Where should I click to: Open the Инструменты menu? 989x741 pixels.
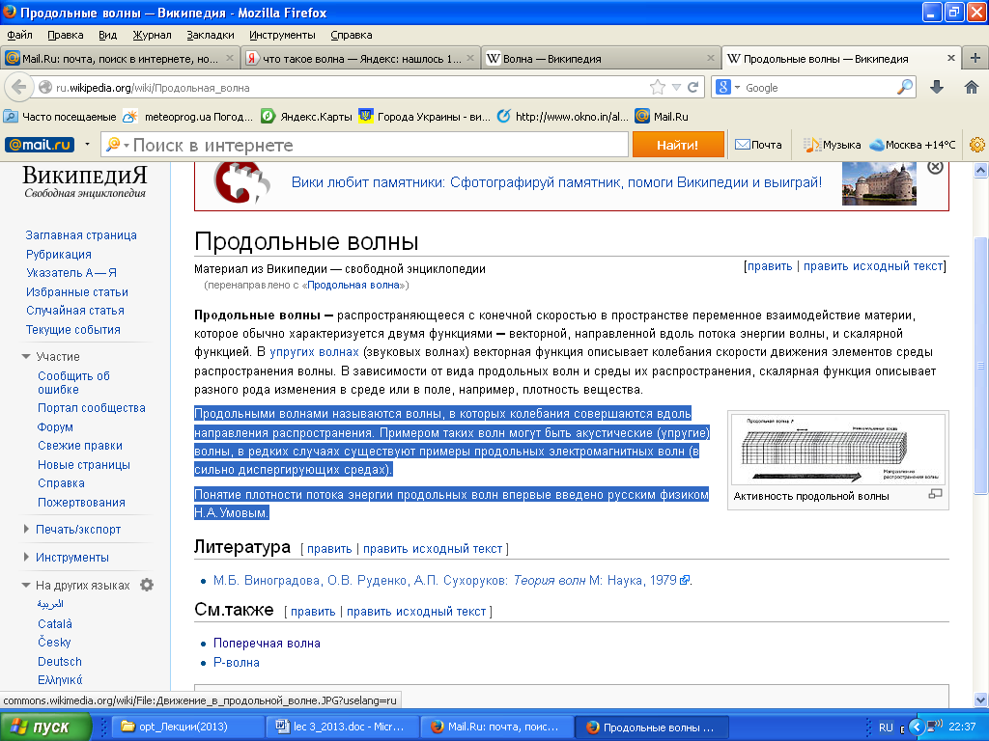(x=282, y=35)
